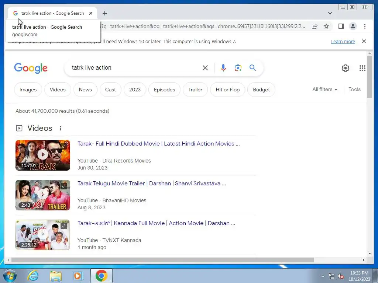The width and height of the screenshot is (378, 283).
Task: Bookmark this page with the star icon
Action: pos(326,26)
